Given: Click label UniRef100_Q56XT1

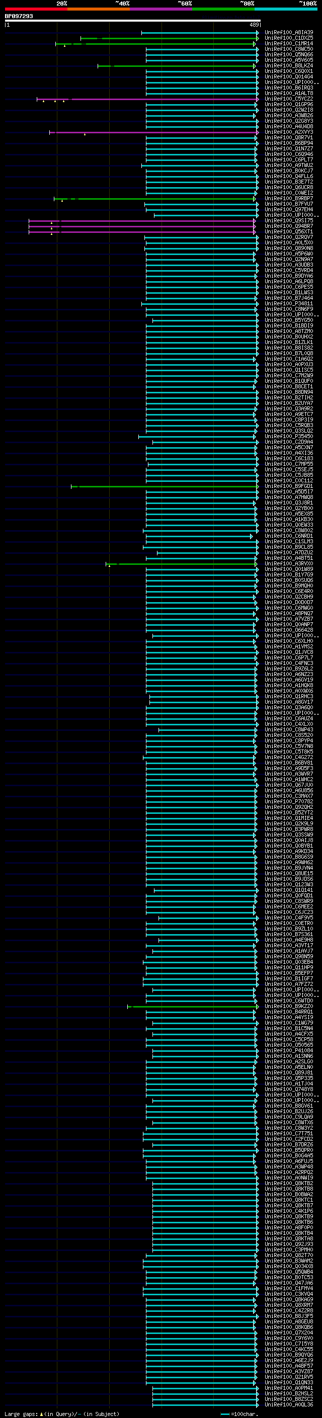Looking at the screenshot, I should coord(288,232).
